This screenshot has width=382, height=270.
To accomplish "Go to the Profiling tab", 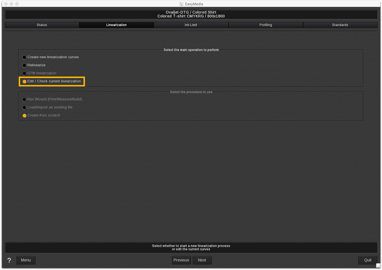I will [x=266, y=25].
